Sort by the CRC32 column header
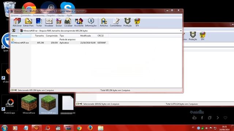The width and height of the screenshot is (234, 131). pos(102,36)
